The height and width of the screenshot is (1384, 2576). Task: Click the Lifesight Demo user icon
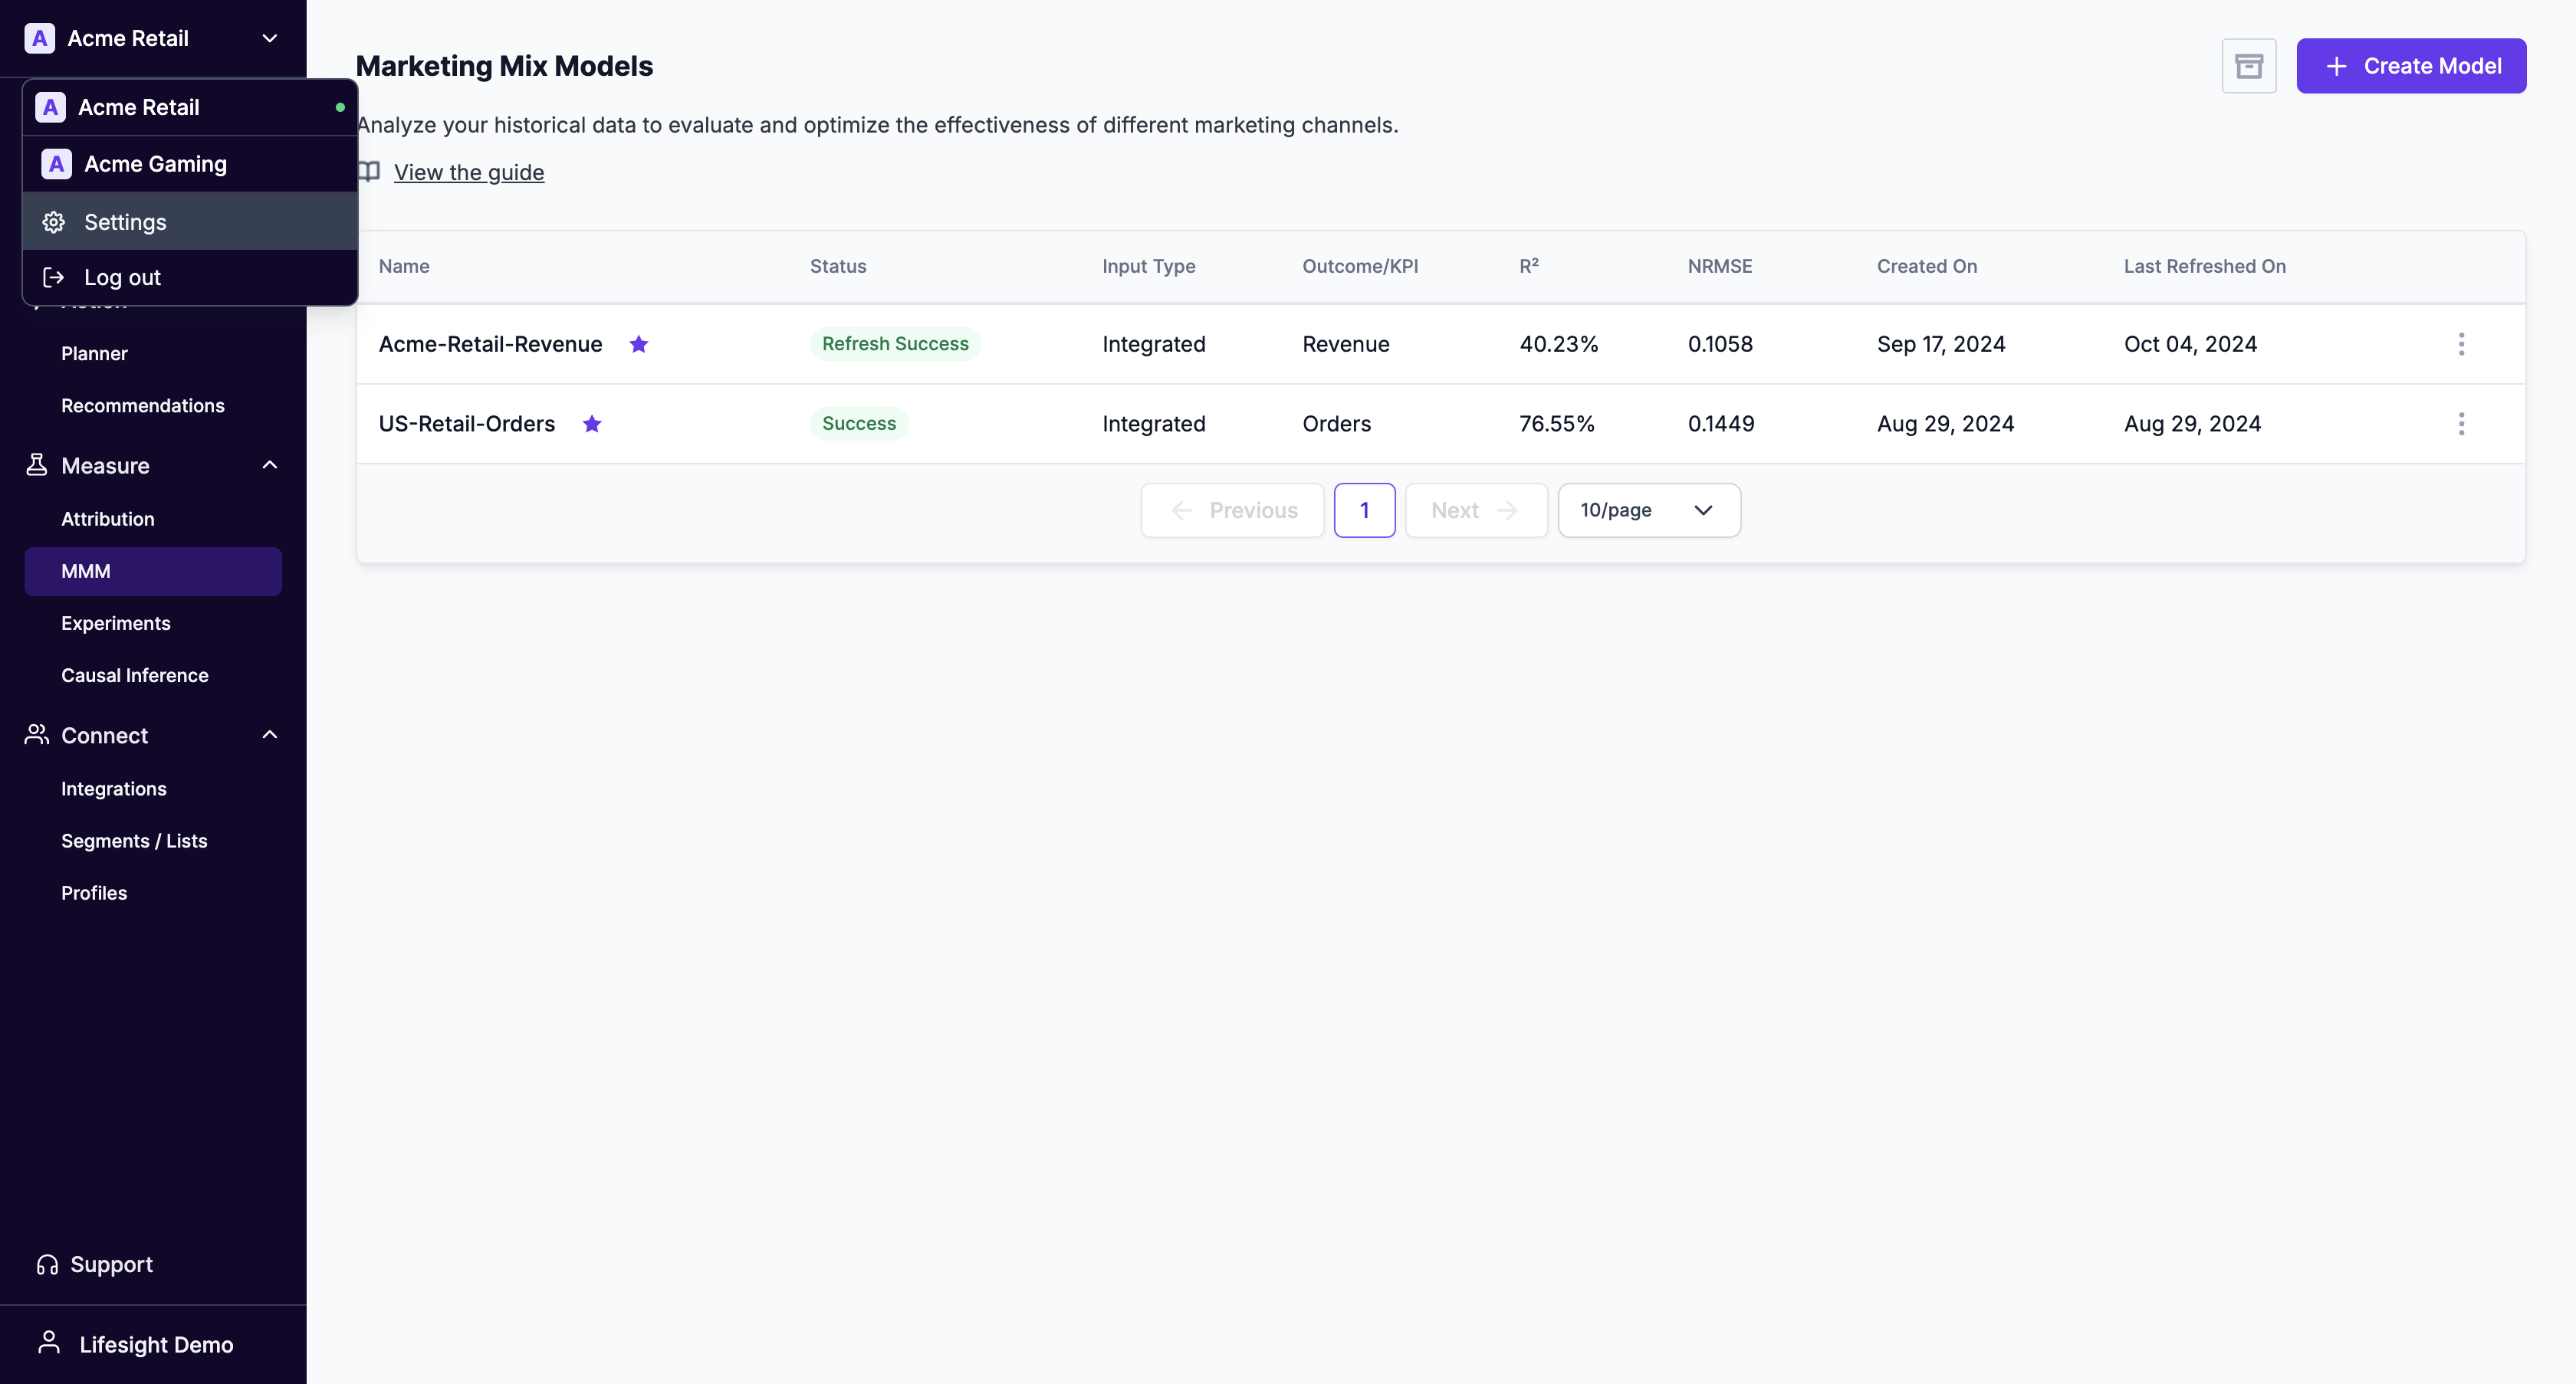[49, 1343]
